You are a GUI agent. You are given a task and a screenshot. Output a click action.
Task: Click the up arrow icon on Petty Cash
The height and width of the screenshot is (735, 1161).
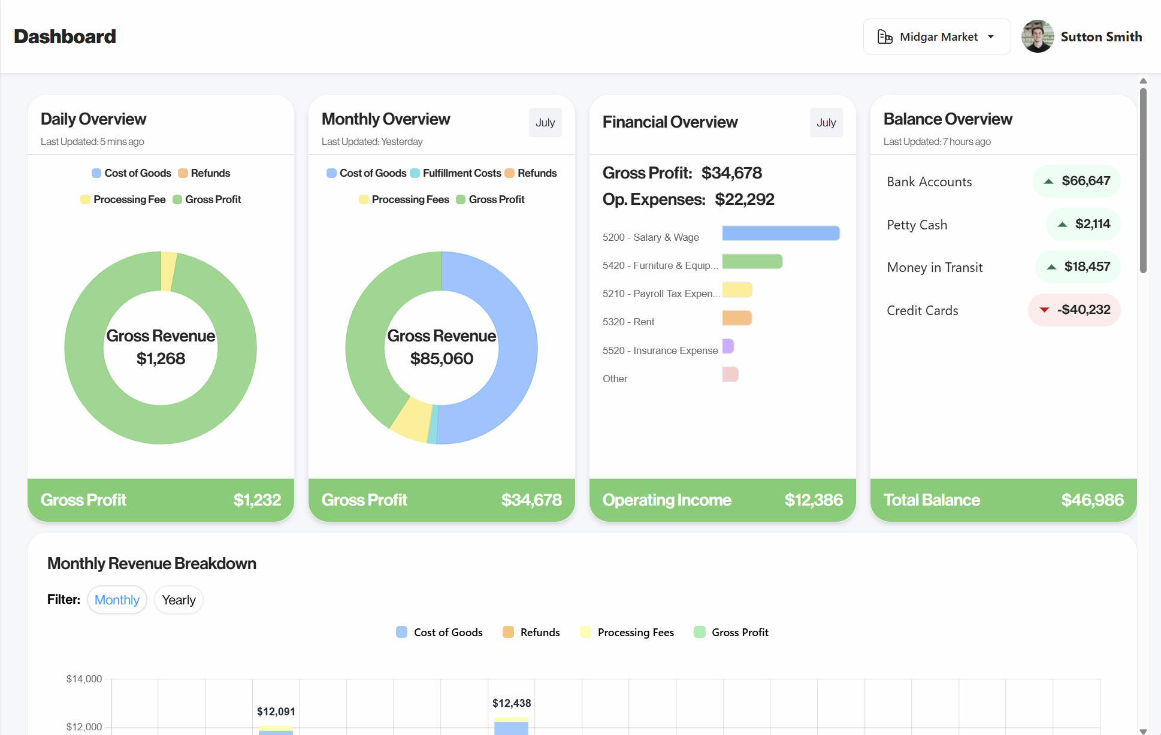click(1062, 224)
